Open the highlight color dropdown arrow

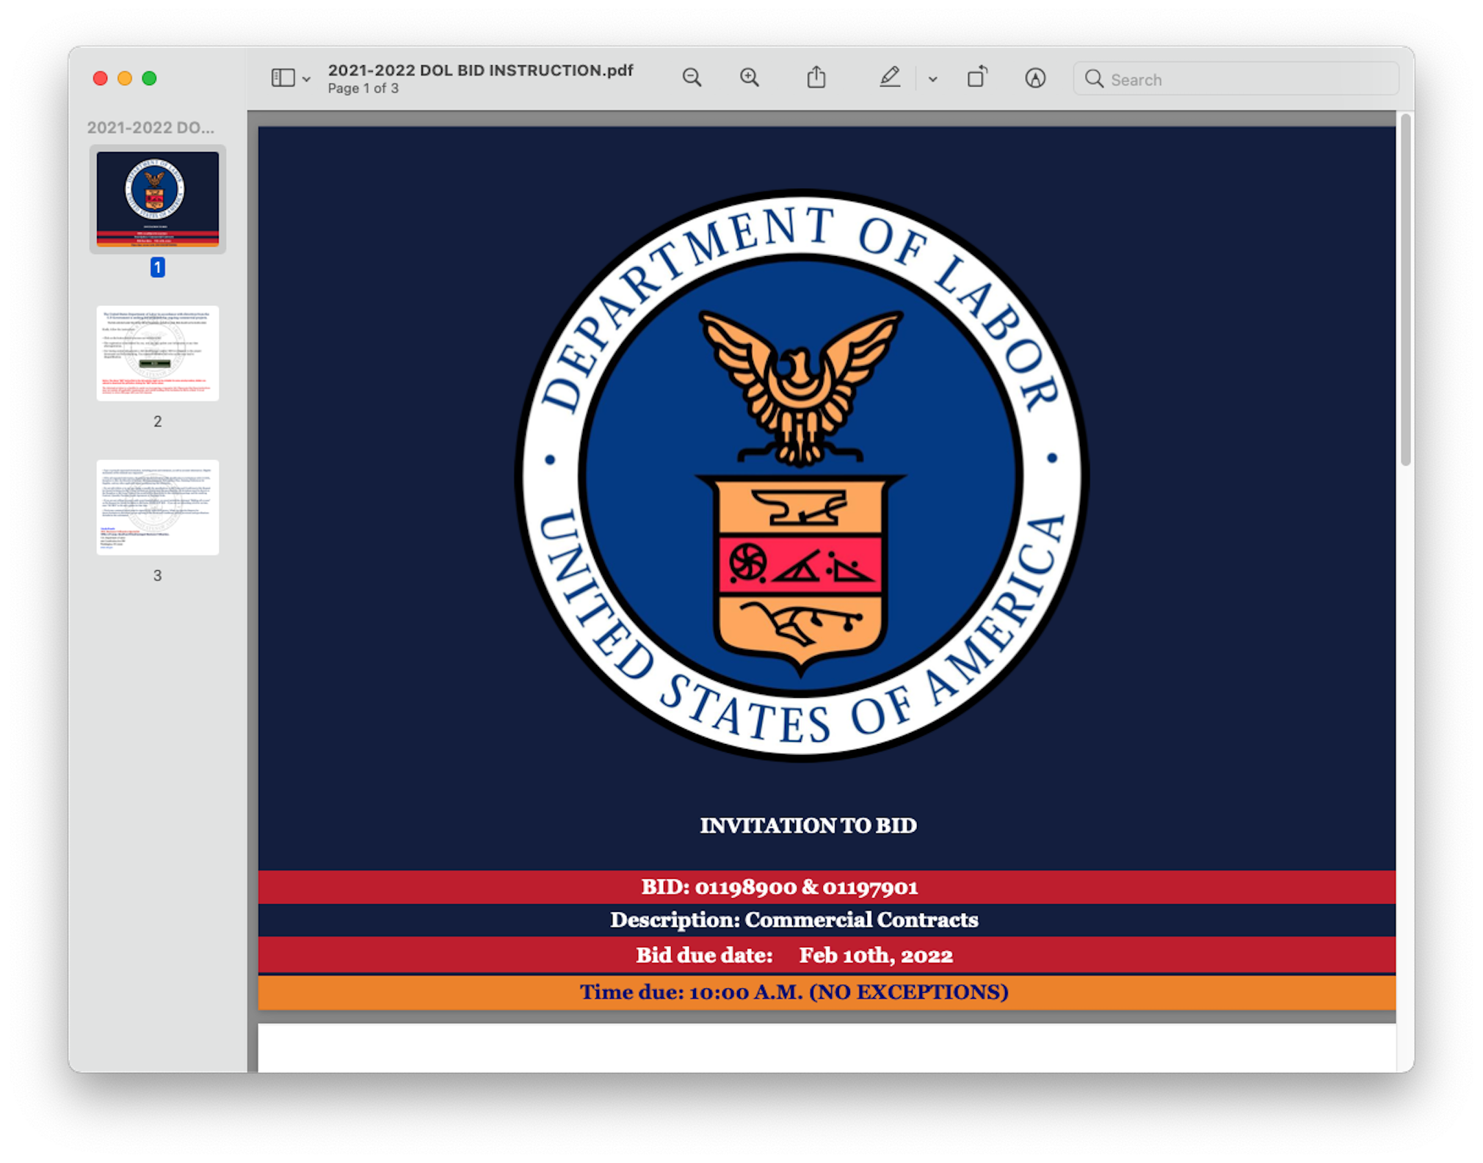932,79
